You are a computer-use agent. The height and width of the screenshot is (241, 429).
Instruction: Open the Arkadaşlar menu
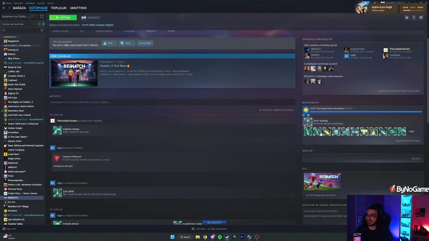click(x=30, y=3)
